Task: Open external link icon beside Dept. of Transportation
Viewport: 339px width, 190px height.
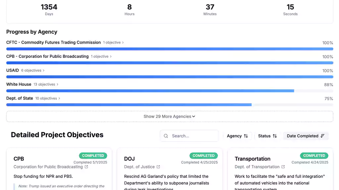Action: 283,167
